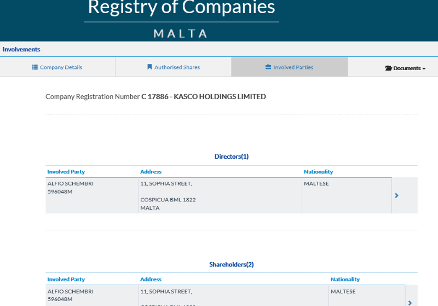
Task: Click the caret arrow next to Documents
Action: [x=424, y=68]
